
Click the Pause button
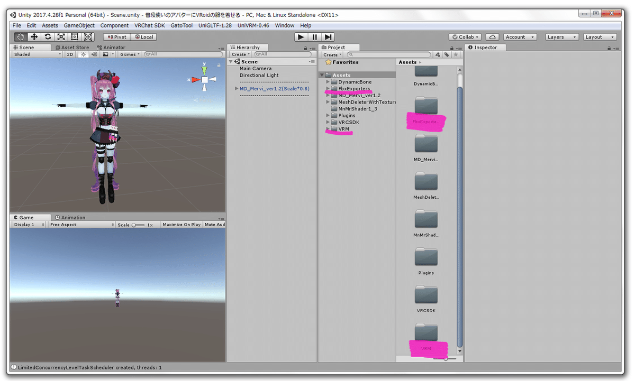pyautogui.click(x=315, y=36)
